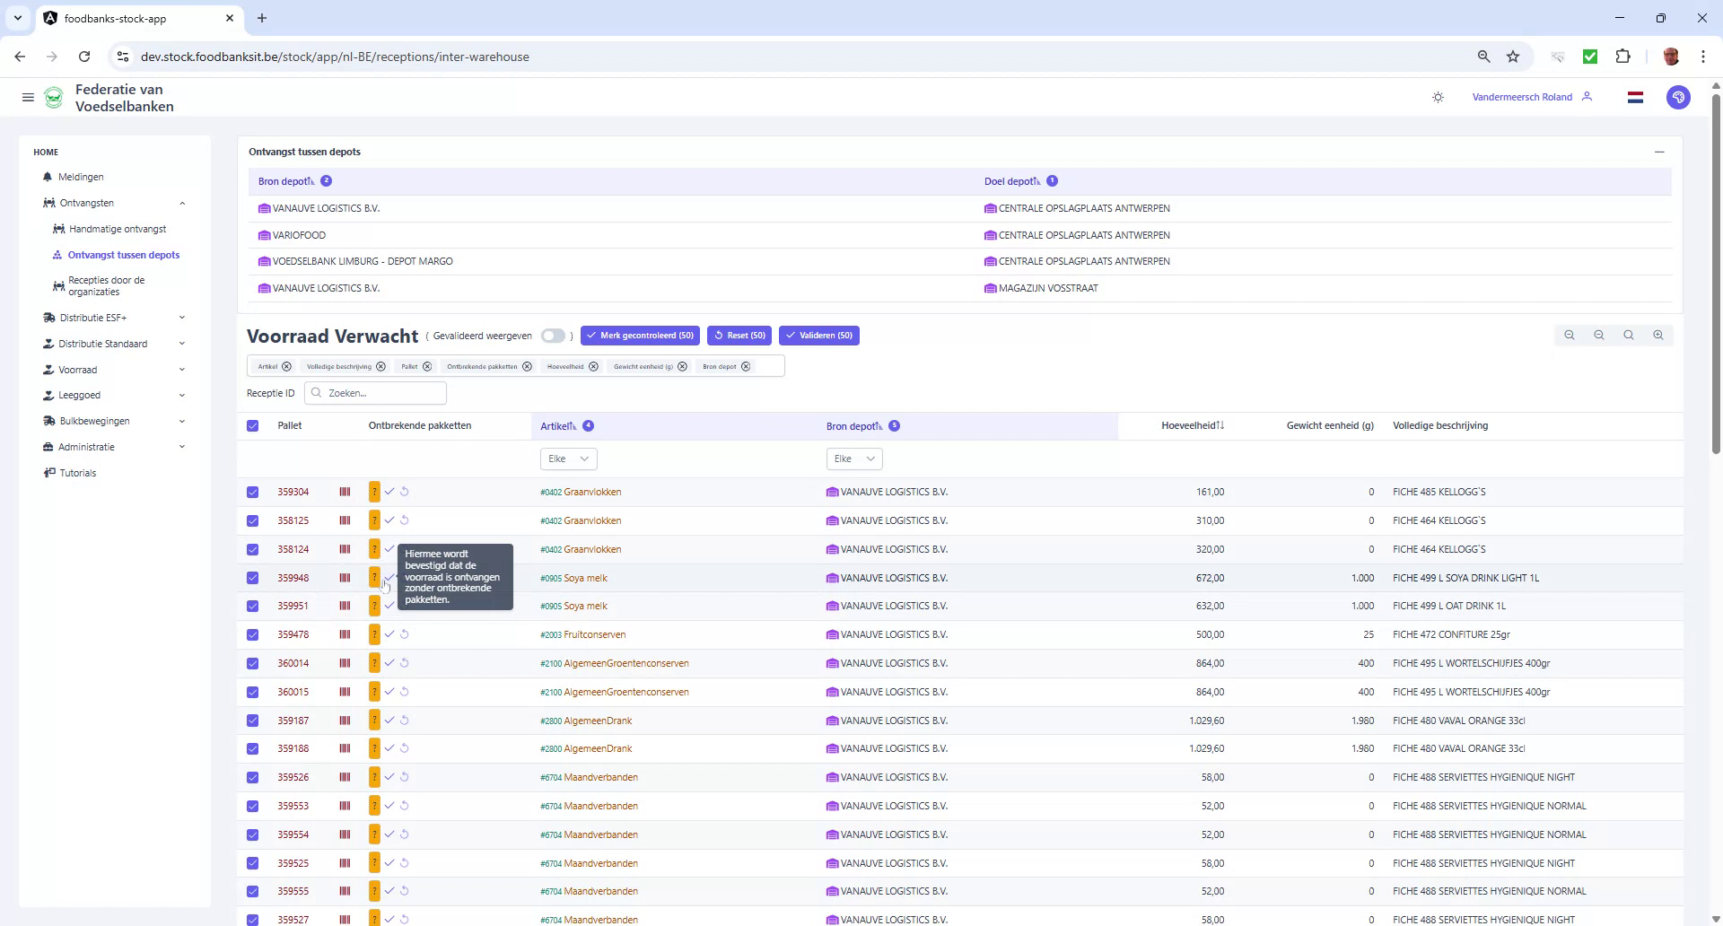The width and height of the screenshot is (1723, 926).
Task: Click the Belgian flag language icon
Action: (x=1635, y=97)
